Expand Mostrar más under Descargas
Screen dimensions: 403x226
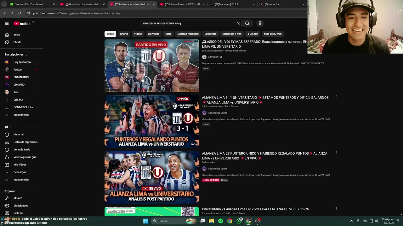tap(21, 180)
